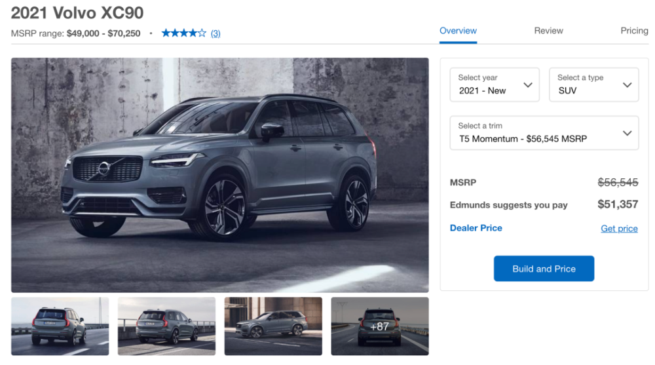Click the 2021 Volvo XC90 heading
The width and height of the screenshot is (655, 365).
pyautogui.click(x=77, y=13)
